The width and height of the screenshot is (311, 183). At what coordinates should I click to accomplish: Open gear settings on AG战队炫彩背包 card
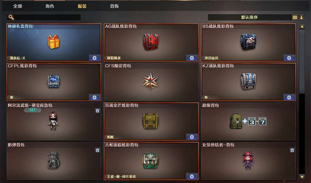click(x=192, y=58)
